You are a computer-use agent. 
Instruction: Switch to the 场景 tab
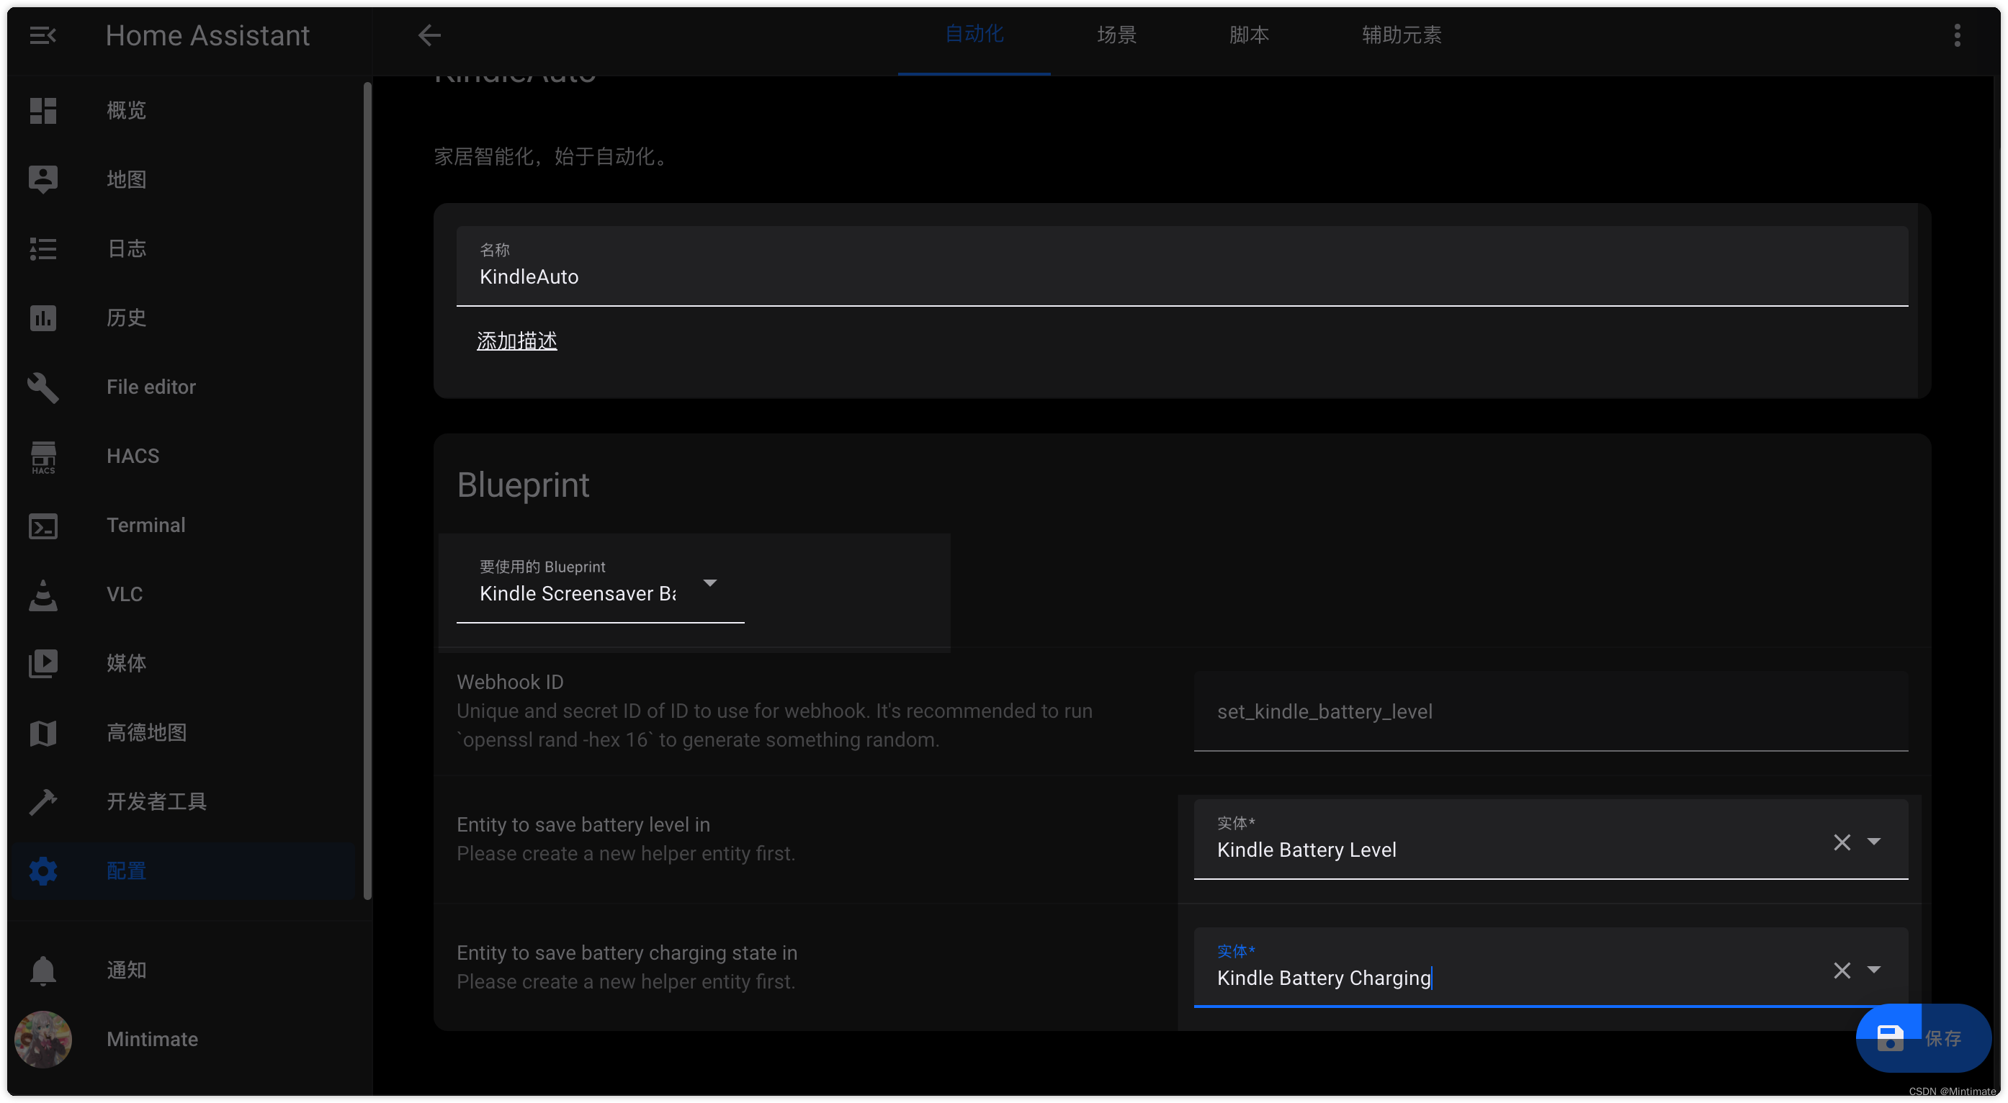point(1116,35)
